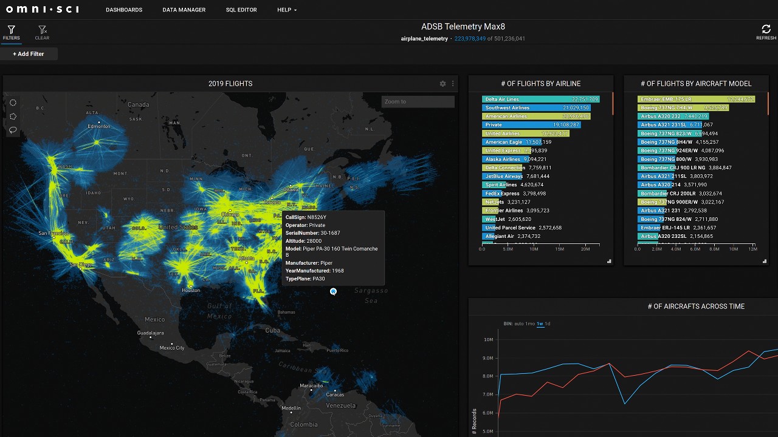Click the REFRESH icon to reload the dashboard
This screenshot has height=437, width=778.
point(766,28)
